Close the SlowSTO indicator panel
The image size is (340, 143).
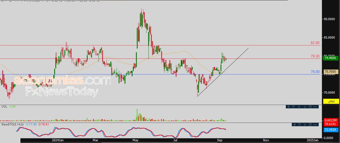point(294,124)
